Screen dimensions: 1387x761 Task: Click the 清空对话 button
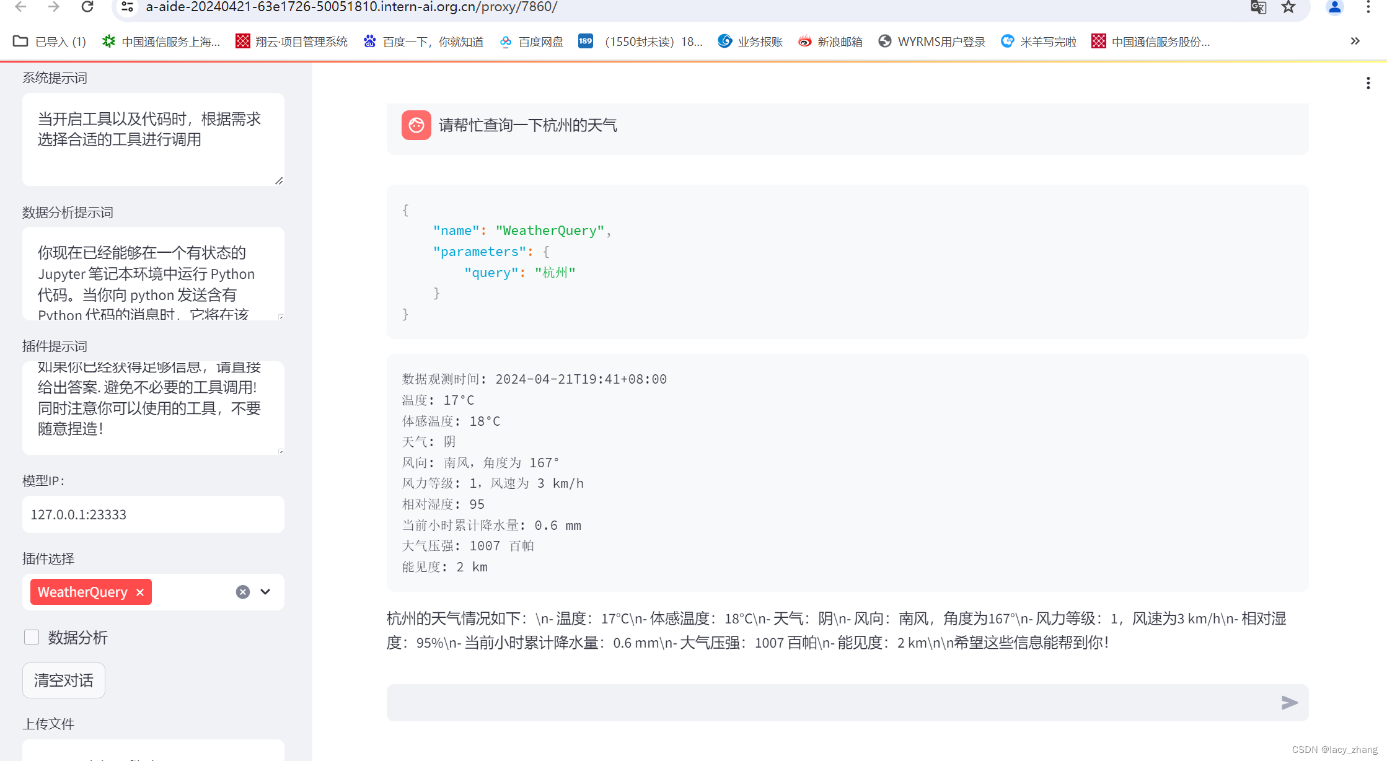[x=64, y=680]
